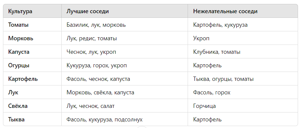Viewport: 302px width, 128px height.
Task: Click the cell "Картофель, кукуруза"
Action: coord(220,25)
